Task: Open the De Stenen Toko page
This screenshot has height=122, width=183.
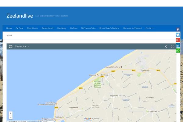Action: [x=88, y=28]
